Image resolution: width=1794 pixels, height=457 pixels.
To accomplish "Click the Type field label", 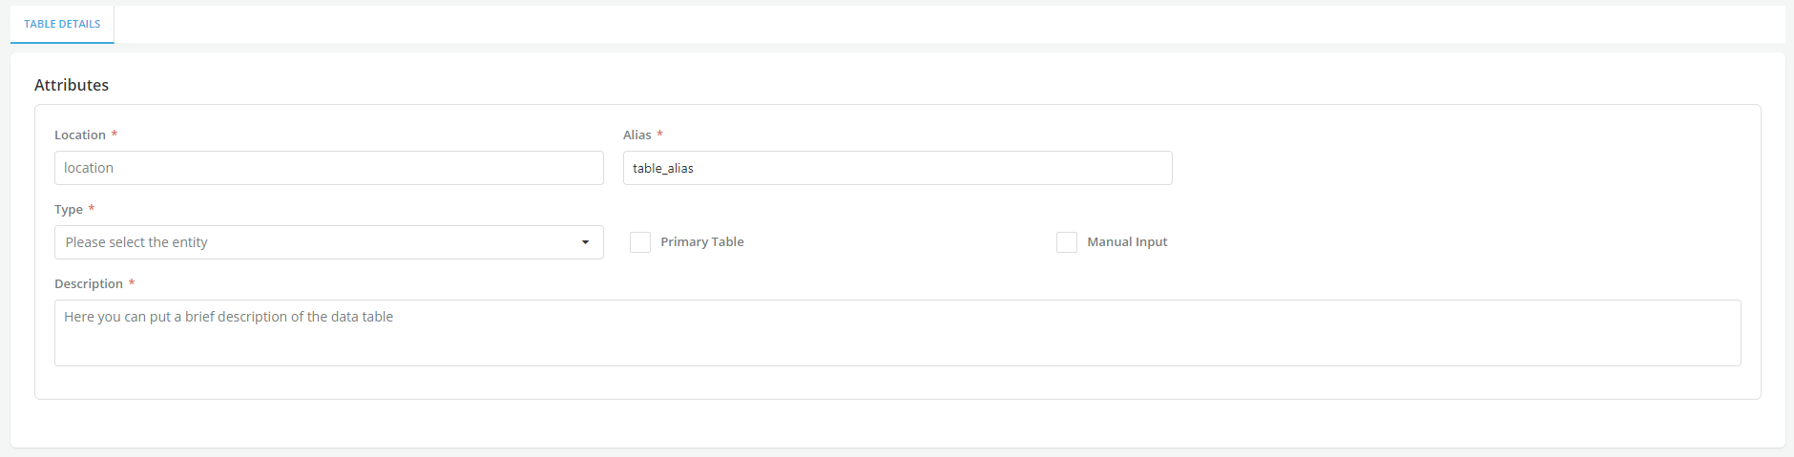I will coord(69,210).
